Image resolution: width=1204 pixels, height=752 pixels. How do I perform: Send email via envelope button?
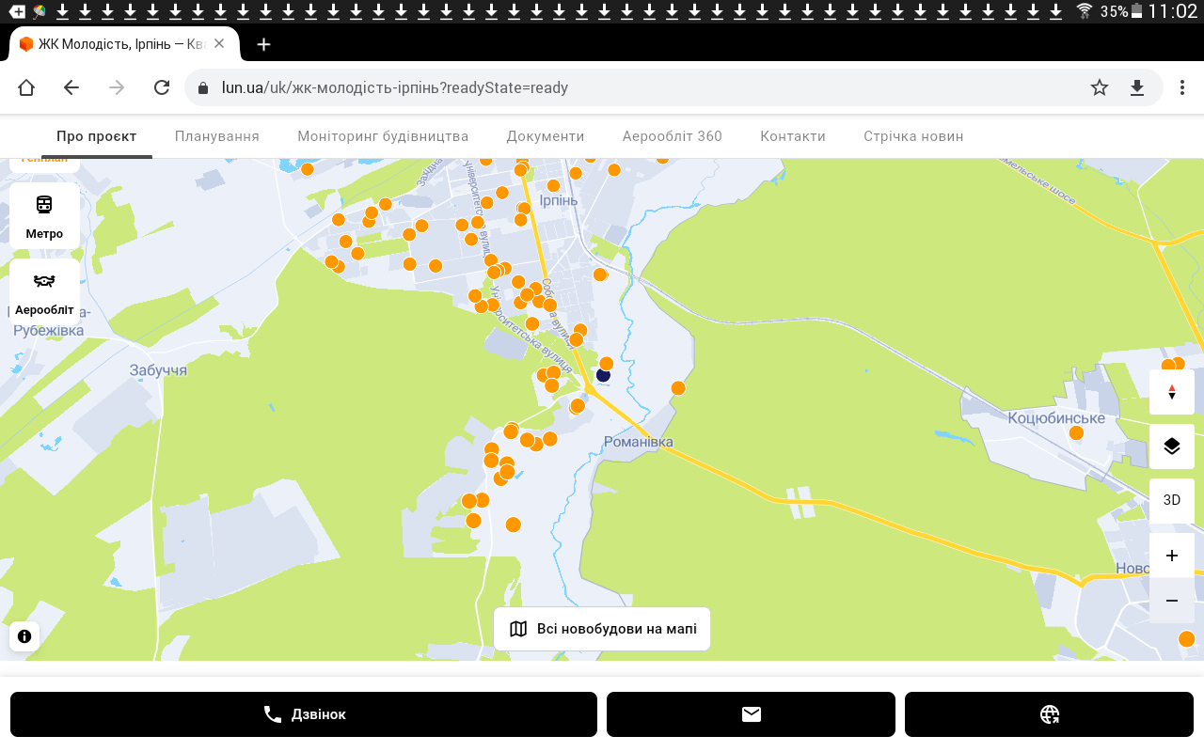click(751, 714)
